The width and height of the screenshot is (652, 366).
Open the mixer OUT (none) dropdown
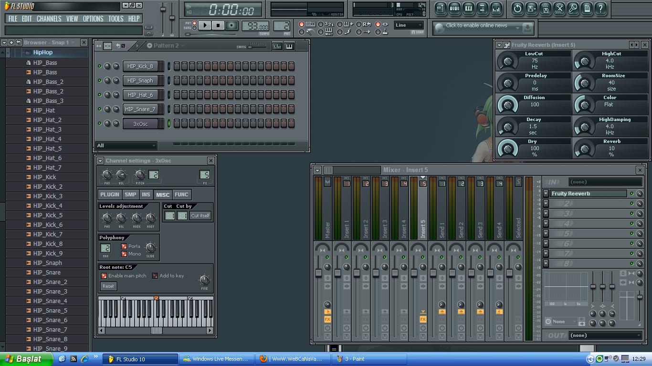coord(605,335)
